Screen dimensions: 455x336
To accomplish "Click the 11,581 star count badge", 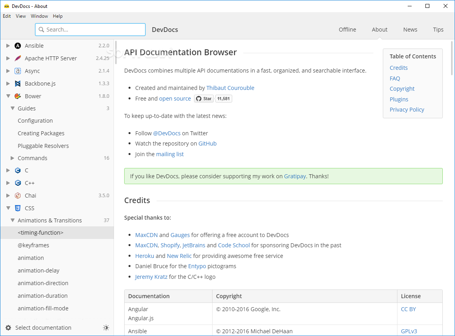I will [x=224, y=99].
